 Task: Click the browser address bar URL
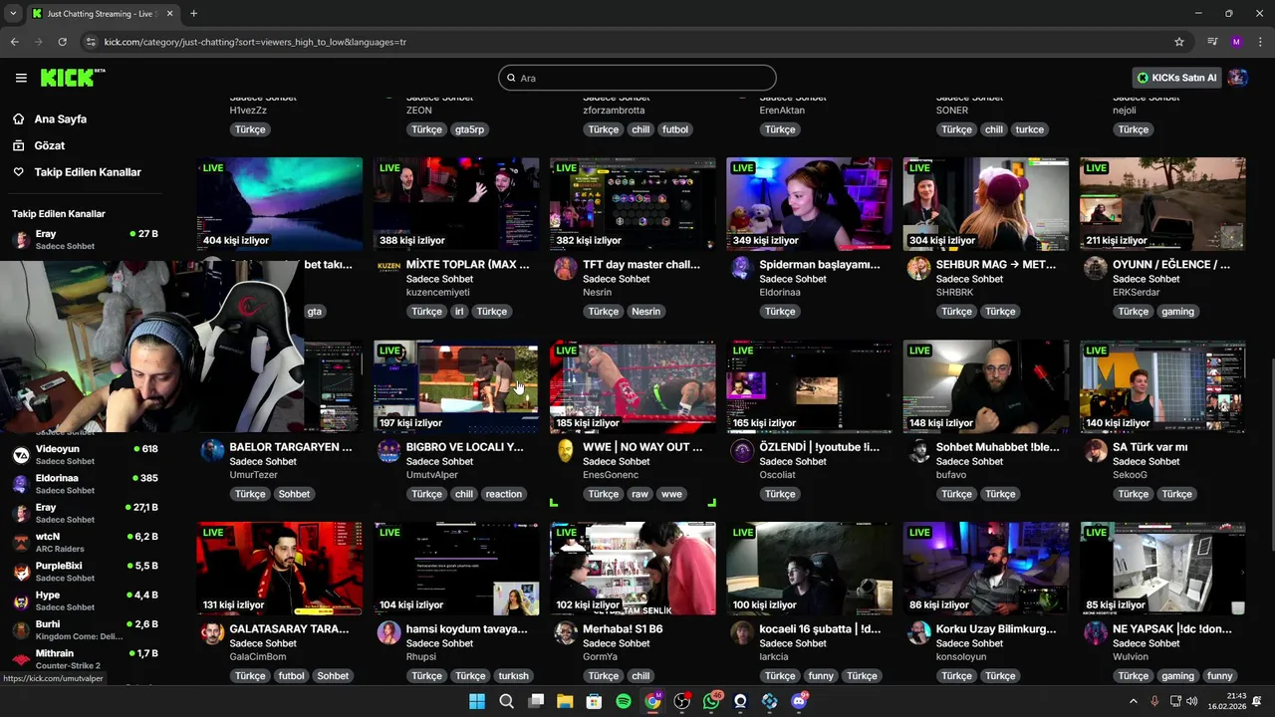coord(255,42)
